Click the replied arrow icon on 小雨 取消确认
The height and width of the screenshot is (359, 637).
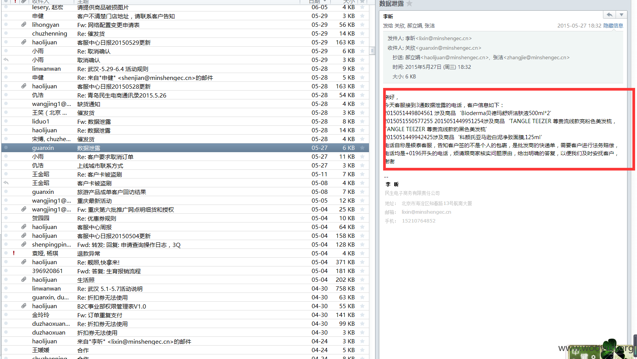[6, 60]
